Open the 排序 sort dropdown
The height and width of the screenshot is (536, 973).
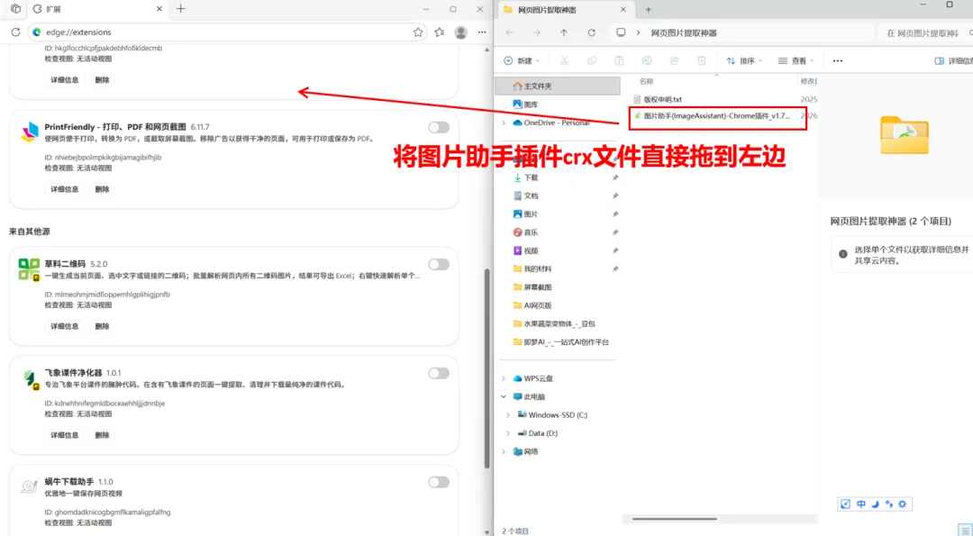point(744,60)
